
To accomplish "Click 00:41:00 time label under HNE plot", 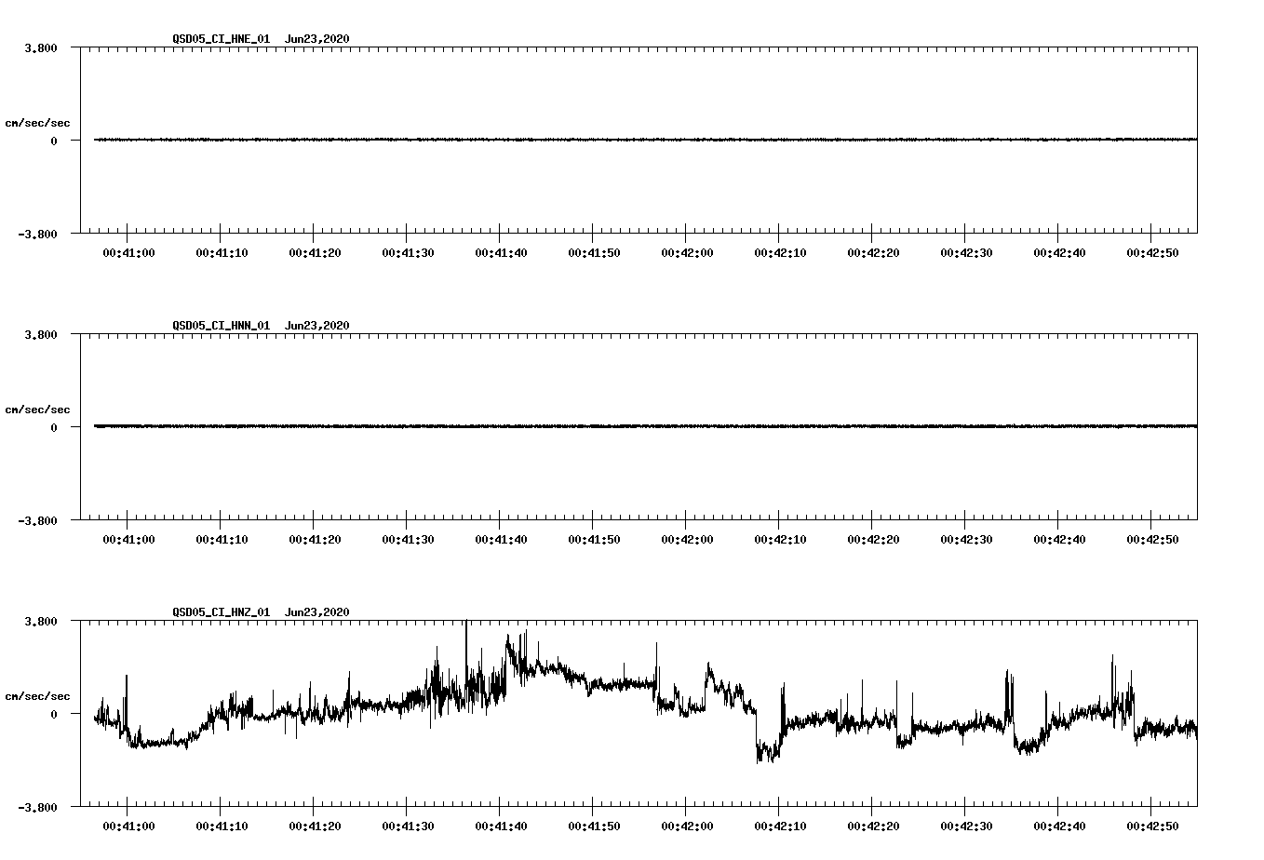I will pyautogui.click(x=128, y=252).
